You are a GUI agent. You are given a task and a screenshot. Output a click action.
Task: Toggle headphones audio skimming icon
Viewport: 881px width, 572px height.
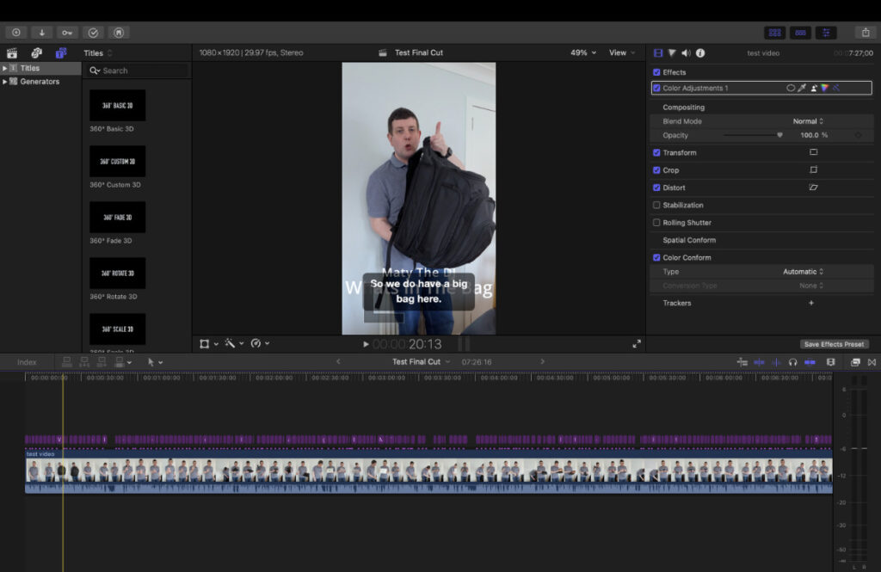coord(792,362)
